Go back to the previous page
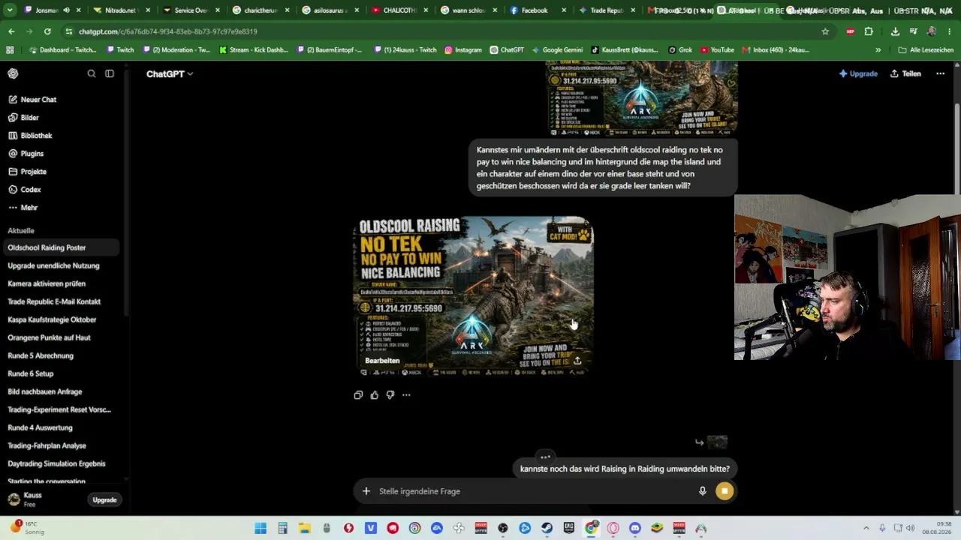The image size is (961, 540). 11,31
